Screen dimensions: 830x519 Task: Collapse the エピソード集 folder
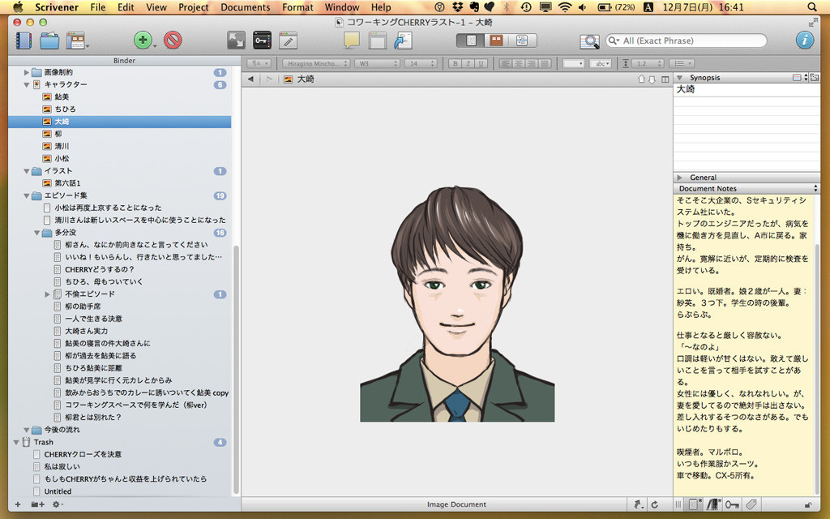pos(27,196)
